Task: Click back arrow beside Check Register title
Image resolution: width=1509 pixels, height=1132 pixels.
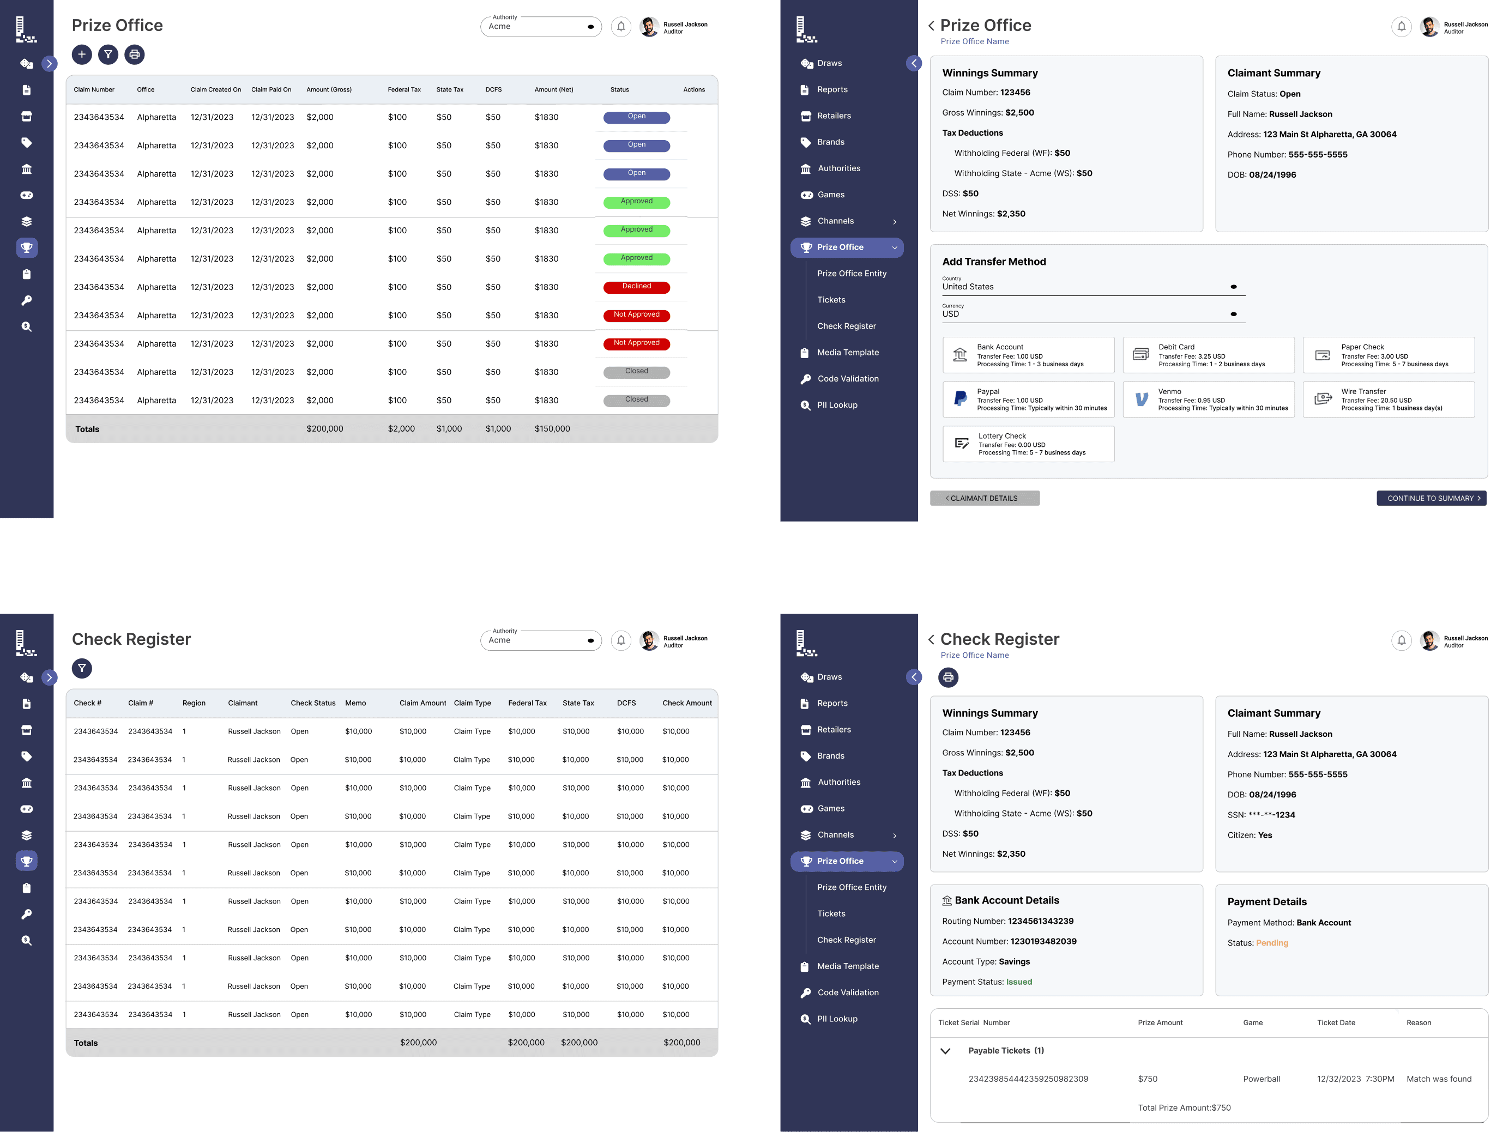Action: click(931, 639)
